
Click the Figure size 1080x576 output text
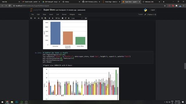[x=58, y=65]
